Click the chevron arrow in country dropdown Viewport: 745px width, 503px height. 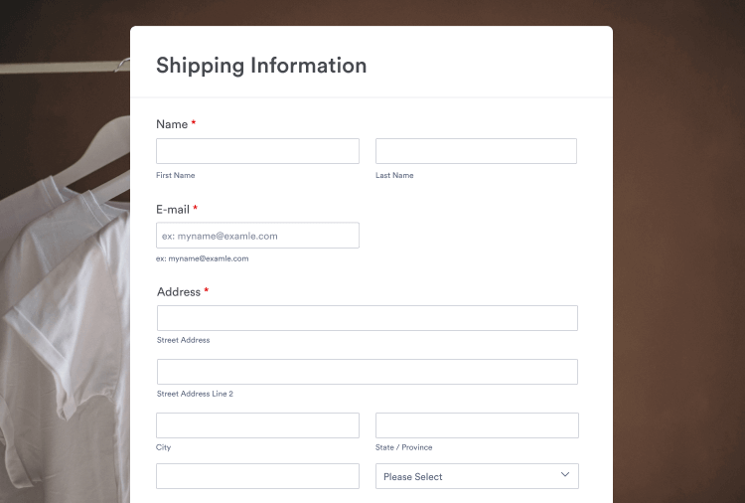point(565,475)
